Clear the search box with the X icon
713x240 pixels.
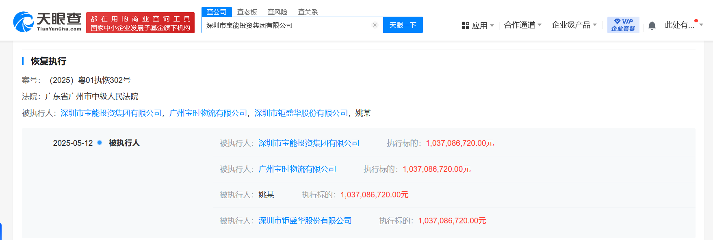pyautogui.click(x=375, y=25)
